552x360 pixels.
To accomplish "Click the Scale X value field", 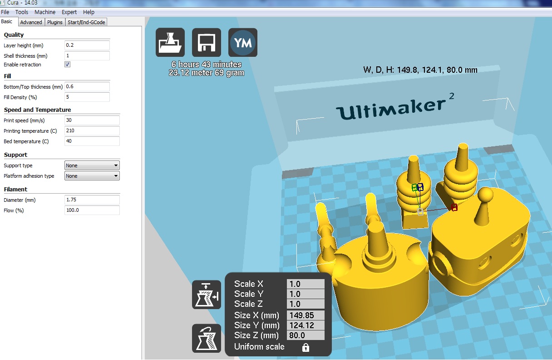I will tap(306, 284).
